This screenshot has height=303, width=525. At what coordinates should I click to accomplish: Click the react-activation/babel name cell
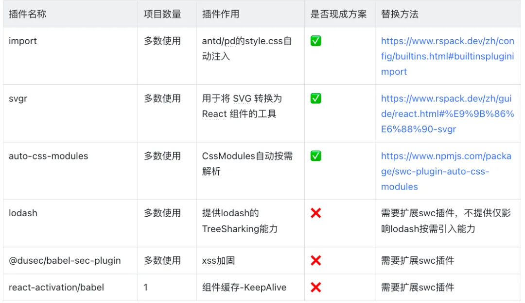coord(56,287)
